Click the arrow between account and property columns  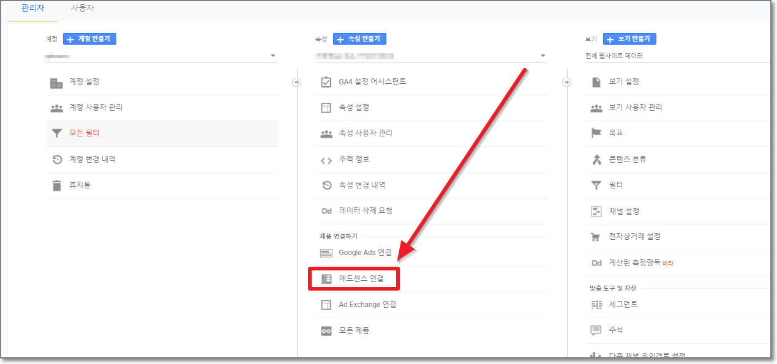[x=297, y=82]
